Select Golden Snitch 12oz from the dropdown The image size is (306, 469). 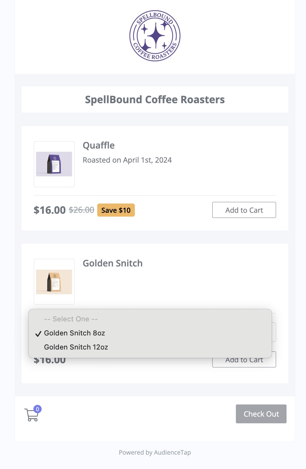tap(76, 347)
